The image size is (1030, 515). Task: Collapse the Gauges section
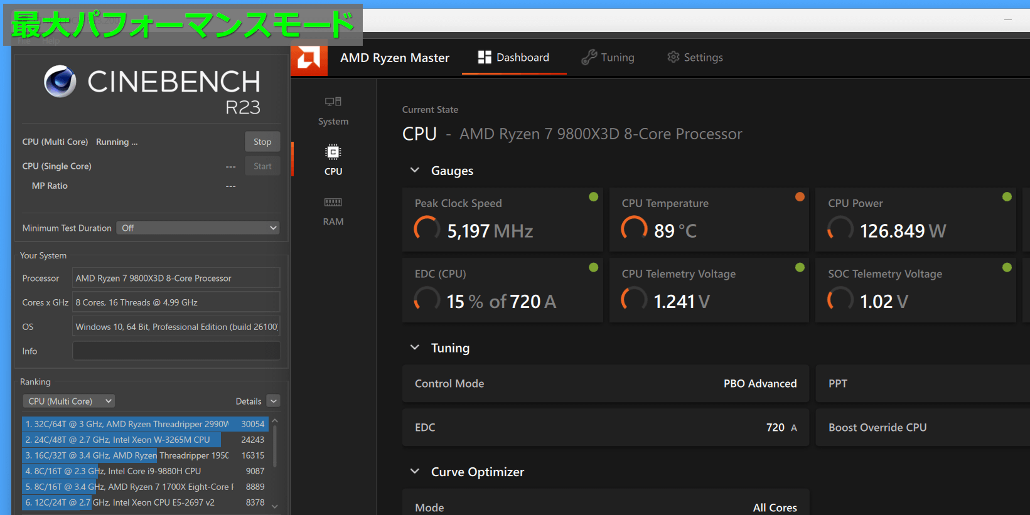pos(415,171)
